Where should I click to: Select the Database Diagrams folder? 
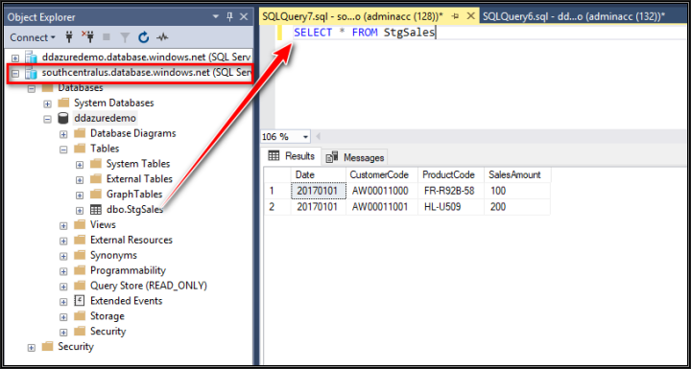click(x=132, y=133)
